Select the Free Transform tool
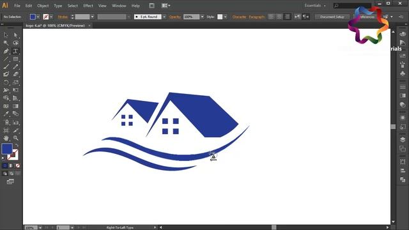This screenshot has width=409, height=230. (x=15, y=90)
